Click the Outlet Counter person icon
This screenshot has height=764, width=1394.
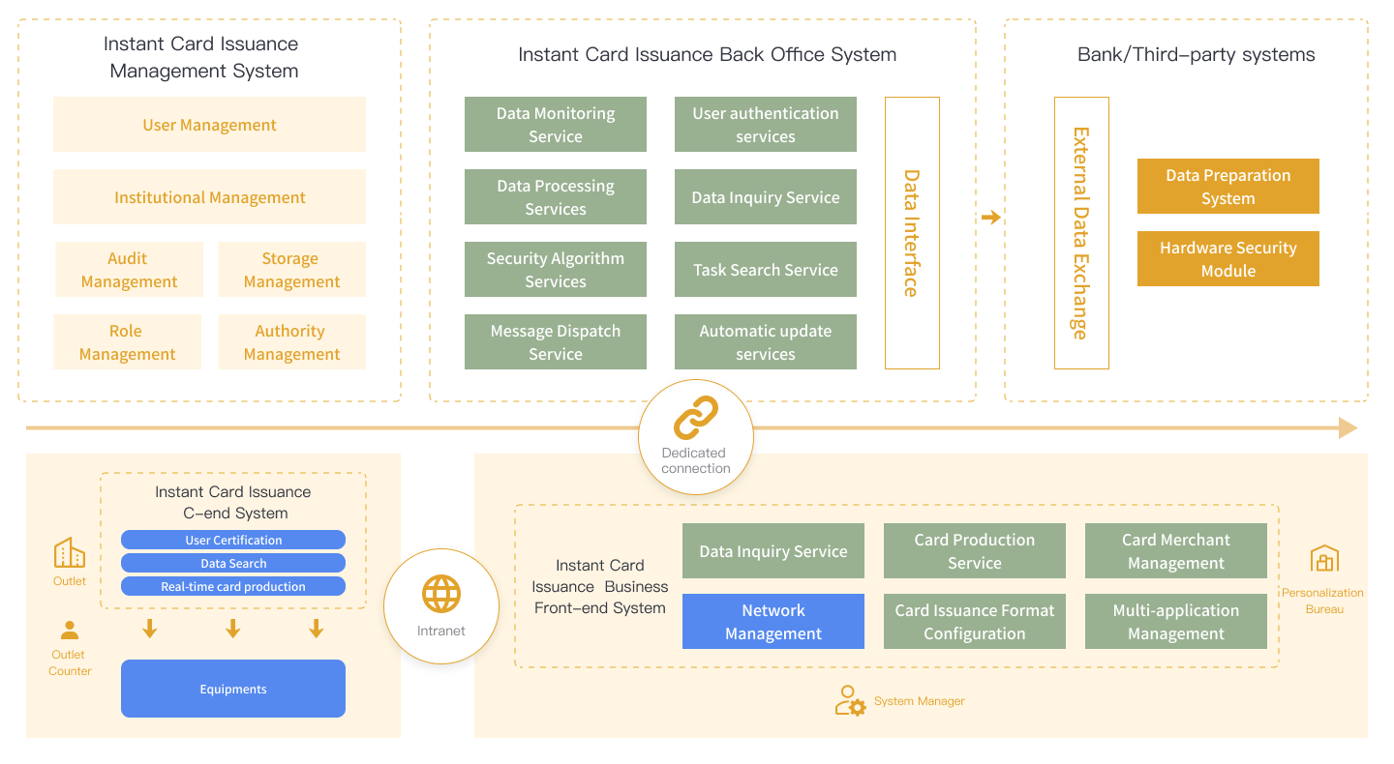click(70, 631)
